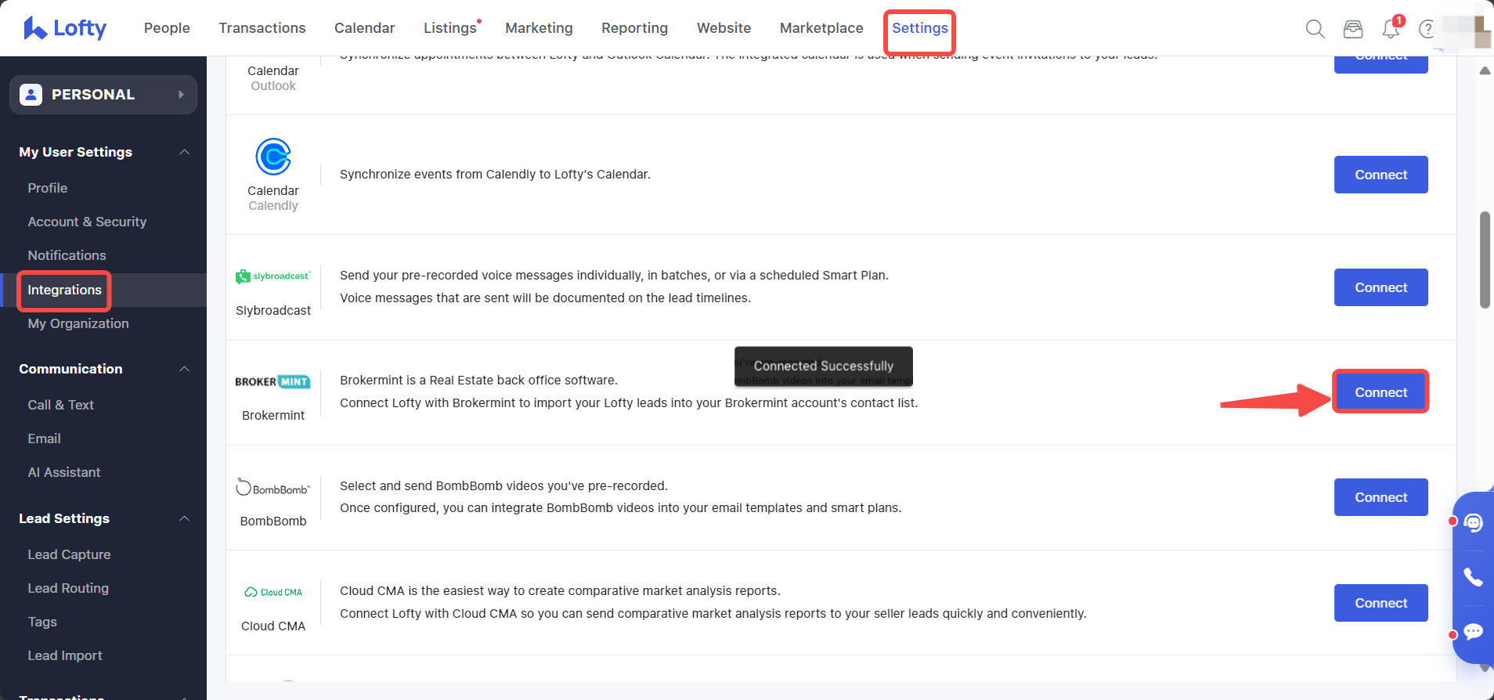Click the Calendly logo icon
Image resolution: width=1494 pixels, height=700 pixels.
point(273,157)
